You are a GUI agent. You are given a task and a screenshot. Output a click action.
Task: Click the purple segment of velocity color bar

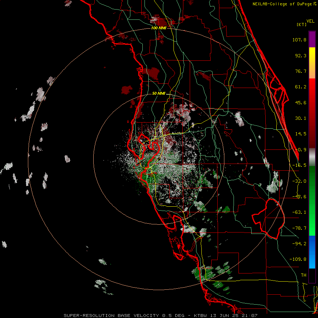[312, 39]
